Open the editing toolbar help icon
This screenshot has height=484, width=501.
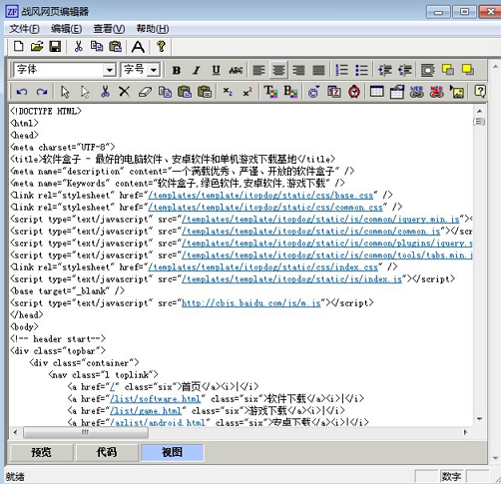click(x=480, y=91)
